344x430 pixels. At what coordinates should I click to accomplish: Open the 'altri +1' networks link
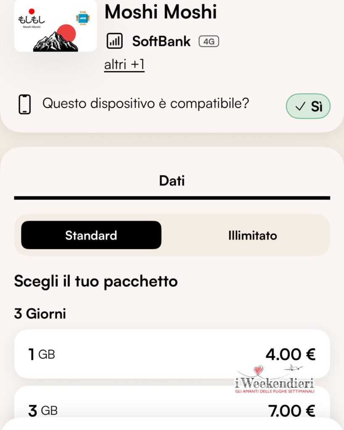[x=124, y=65]
